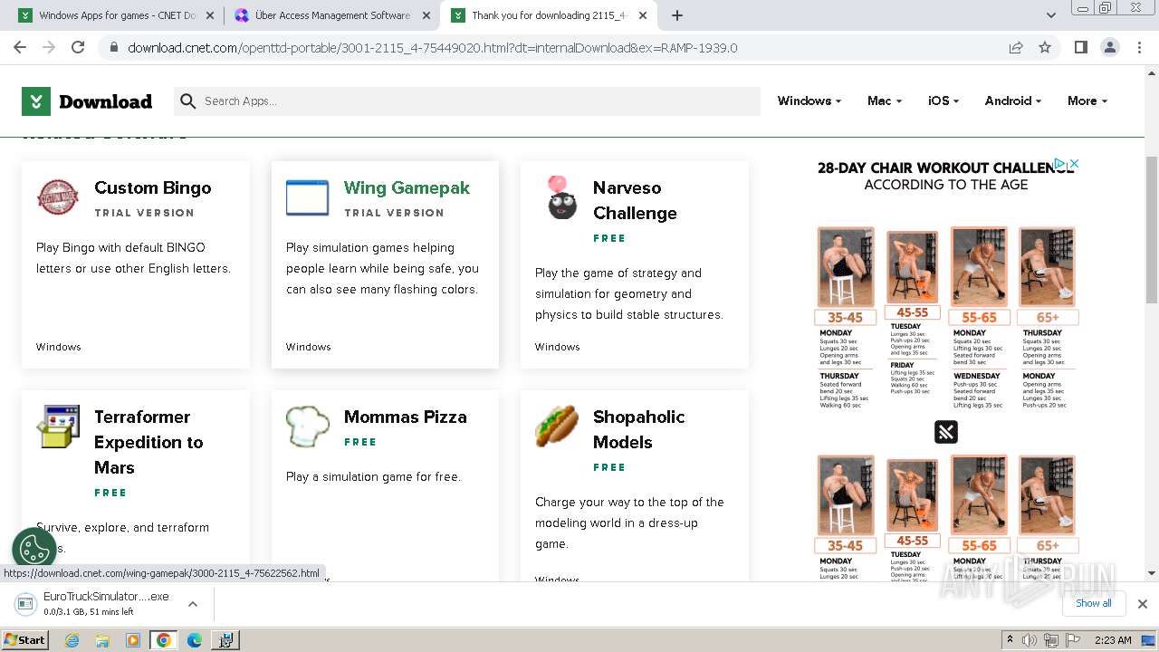Click the Terraformer Expedition to Mars icon
Viewport: 1159px width, 652px height.
click(x=58, y=427)
